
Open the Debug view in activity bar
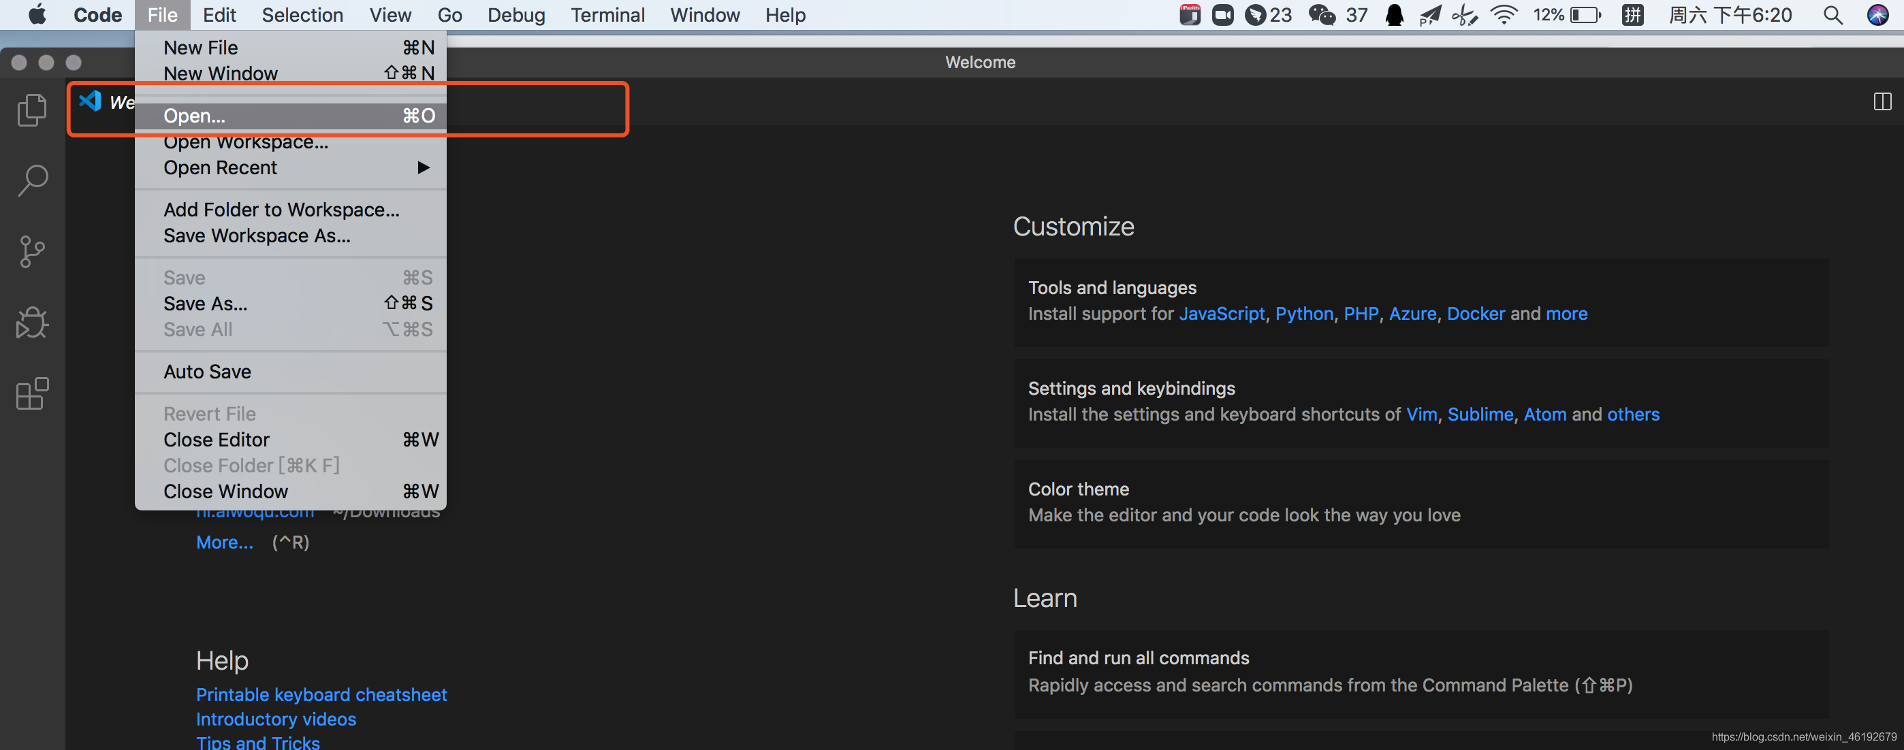[x=32, y=323]
